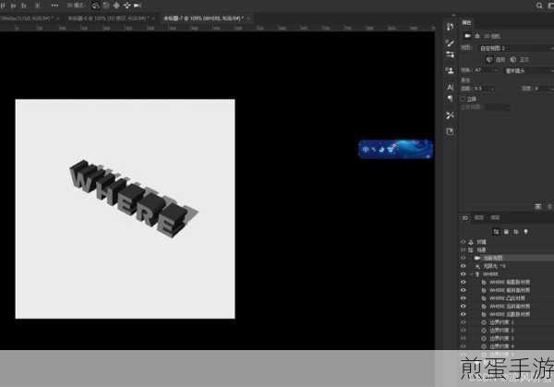Open the History panel icon in collapsed dock

(450, 27)
